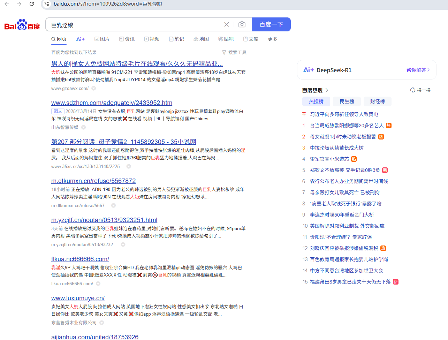This screenshot has height=340, width=448.
Task: Click the DeepSeek-R1 AI logo
Action: click(309, 70)
